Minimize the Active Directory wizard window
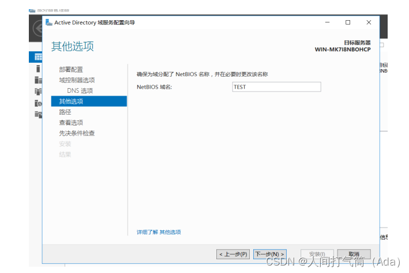The width and height of the screenshot is (409, 273). (327, 22)
